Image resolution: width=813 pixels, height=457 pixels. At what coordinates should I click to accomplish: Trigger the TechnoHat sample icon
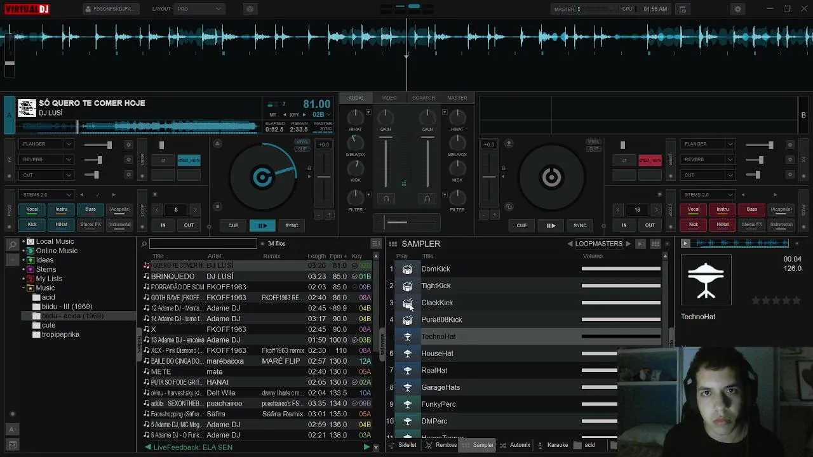click(x=408, y=337)
